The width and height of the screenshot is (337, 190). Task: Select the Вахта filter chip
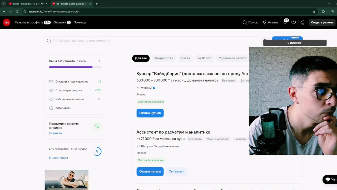(x=186, y=58)
